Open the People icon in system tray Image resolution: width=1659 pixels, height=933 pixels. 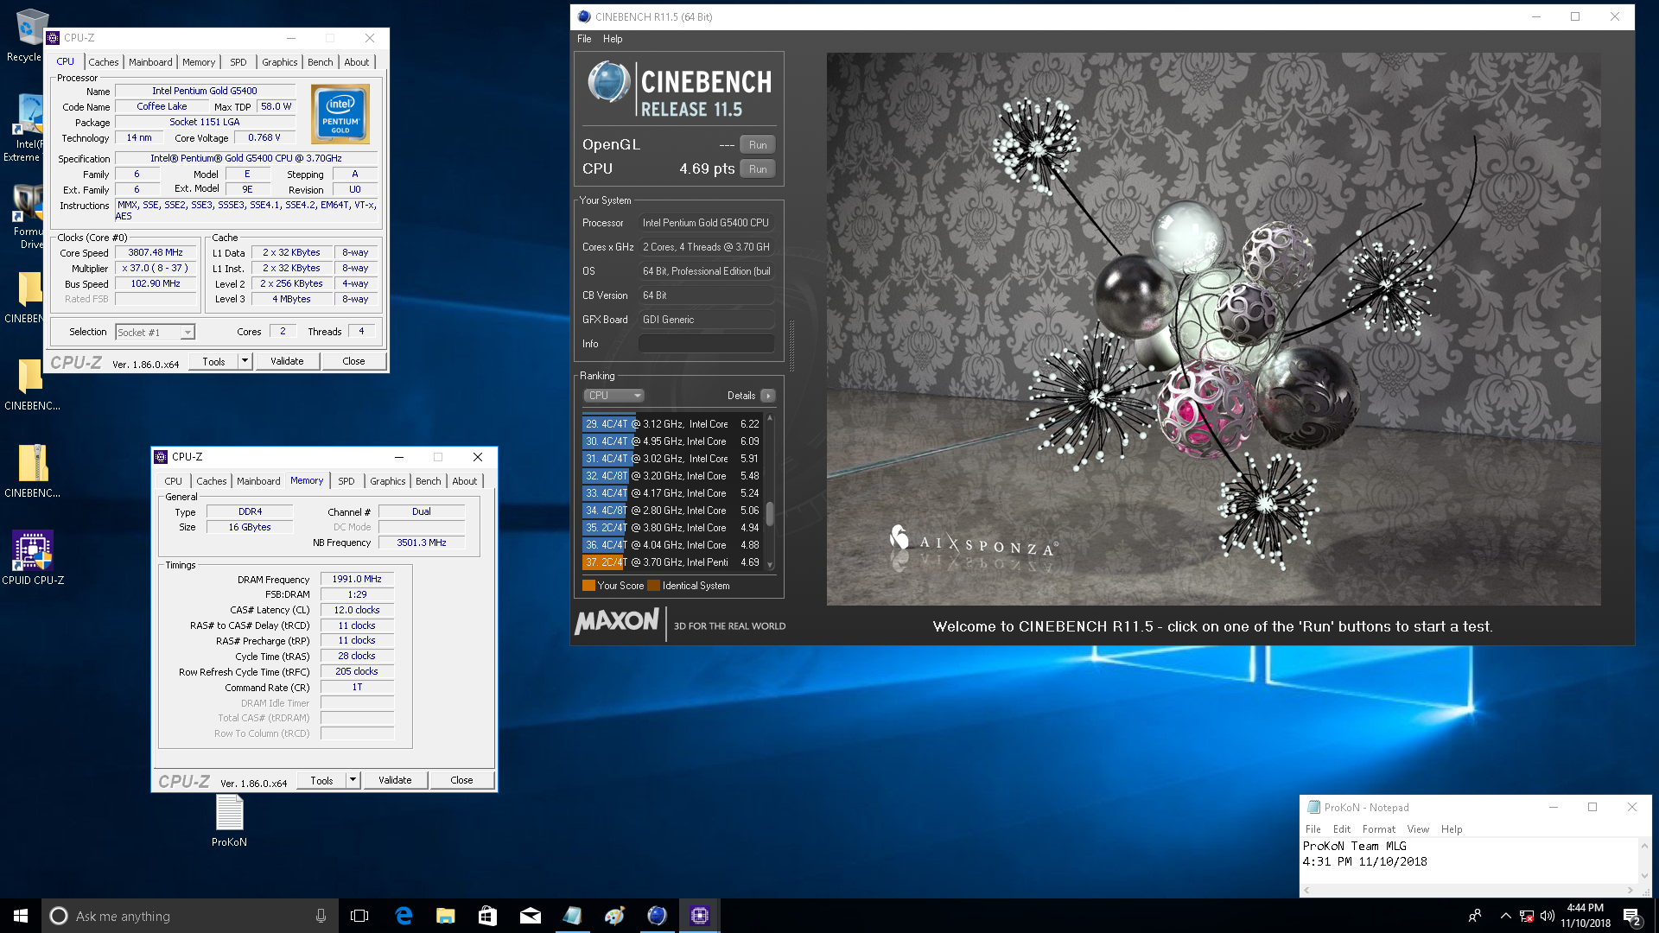pos(1475,916)
